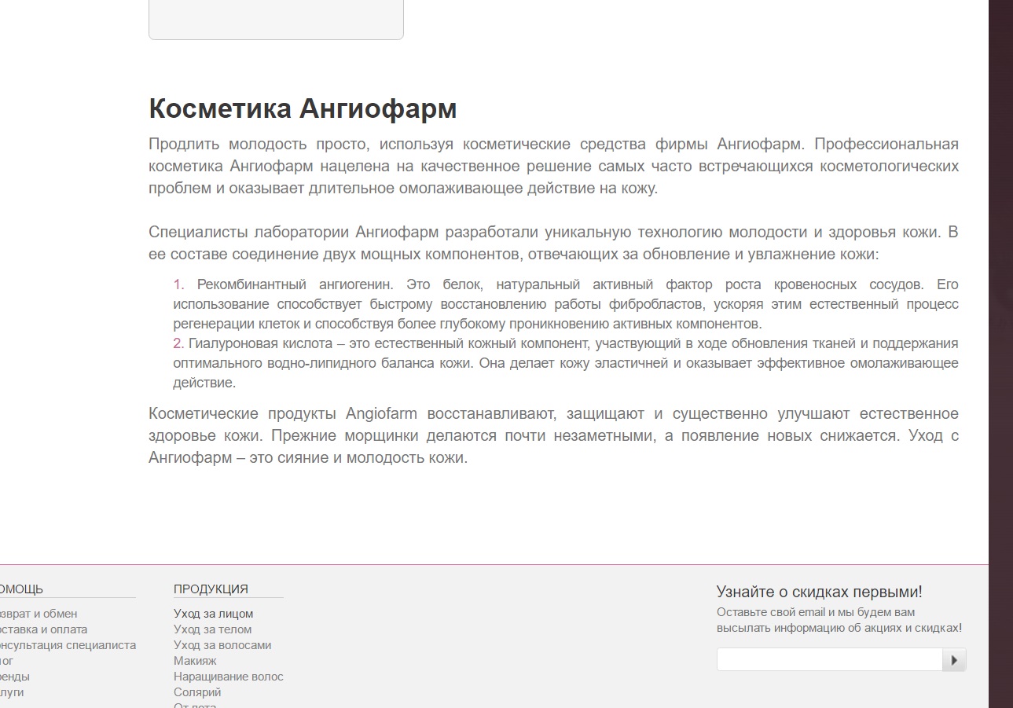Go to Уход за волосами

(222, 645)
